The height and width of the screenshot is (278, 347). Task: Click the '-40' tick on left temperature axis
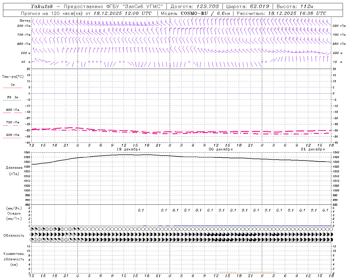click(28, 143)
